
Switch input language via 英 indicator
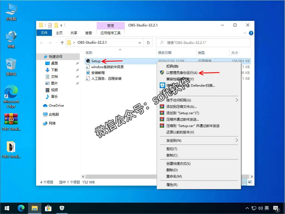click(267, 208)
